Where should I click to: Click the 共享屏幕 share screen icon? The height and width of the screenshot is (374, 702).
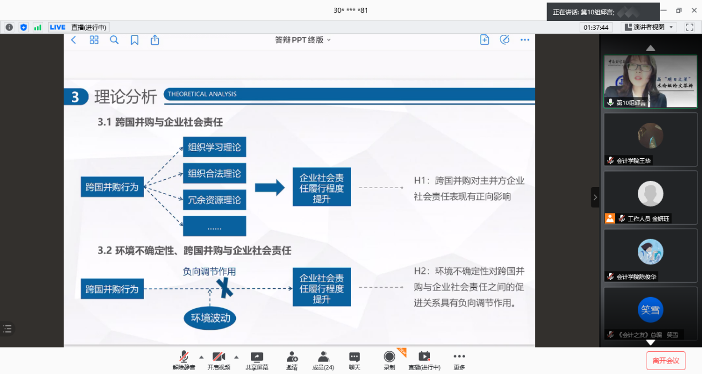coord(257,357)
